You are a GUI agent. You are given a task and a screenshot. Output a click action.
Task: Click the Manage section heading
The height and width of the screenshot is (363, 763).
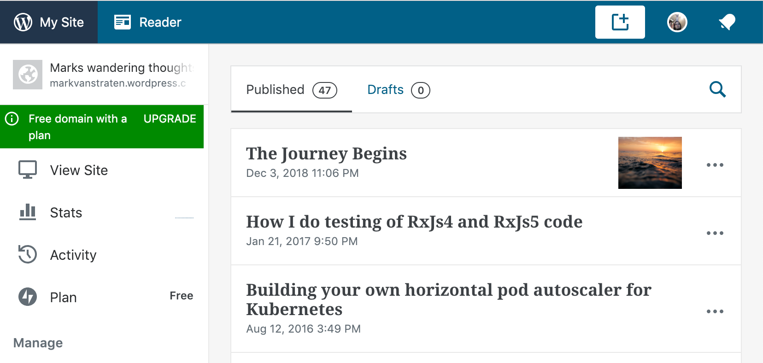(38, 343)
